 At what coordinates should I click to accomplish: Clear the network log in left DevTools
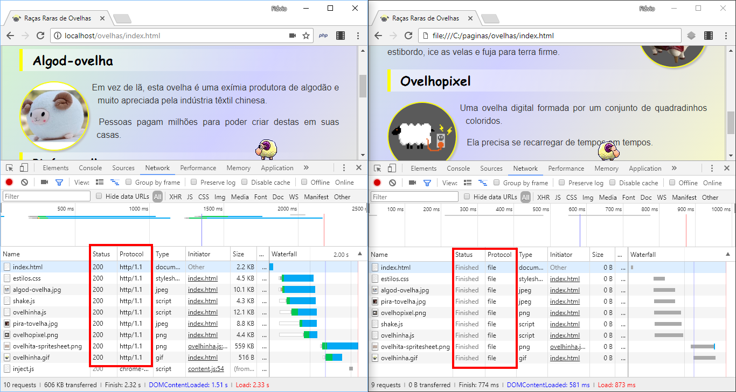click(x=24, y=182)
